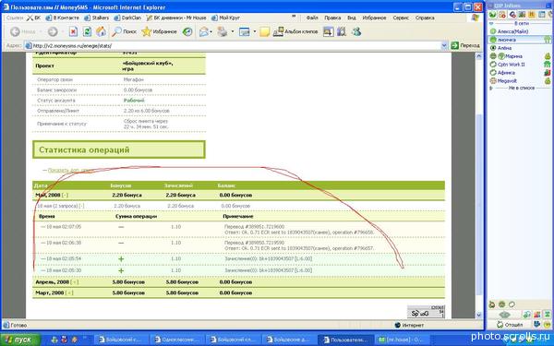Open the Stalkers links bar shortcut
The width and height of the screenshot is (554, 346).
(96, 18)
